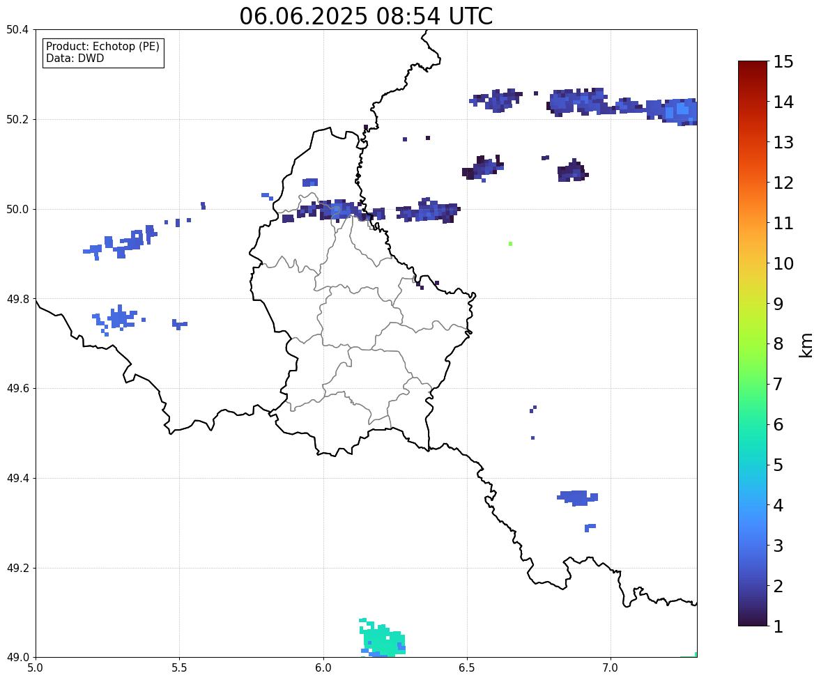This screenshot has height=680, width=821.
Task: Click the colorbar tick label 15
Action: pos(783,62)
